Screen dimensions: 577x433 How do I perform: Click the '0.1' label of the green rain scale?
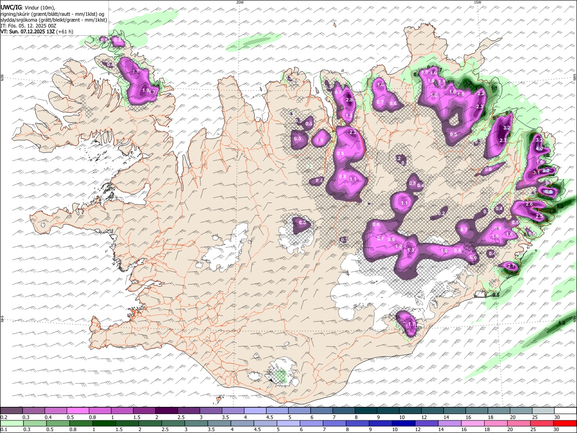pyautogui.click(x=3, y=430)
